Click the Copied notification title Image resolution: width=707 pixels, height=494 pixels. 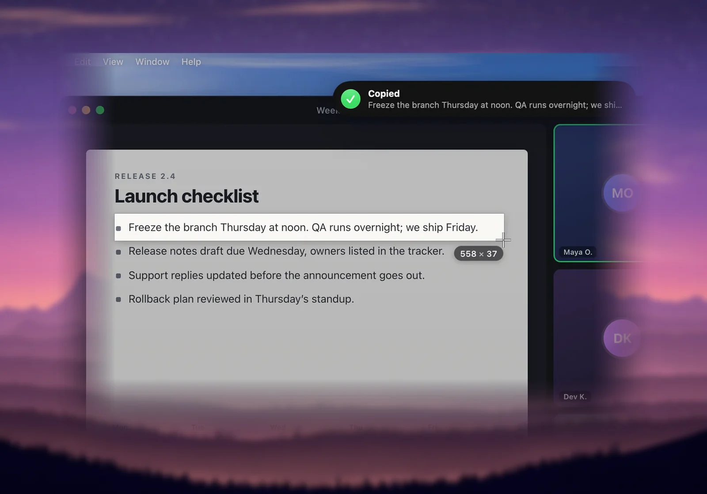coord(384,94)
